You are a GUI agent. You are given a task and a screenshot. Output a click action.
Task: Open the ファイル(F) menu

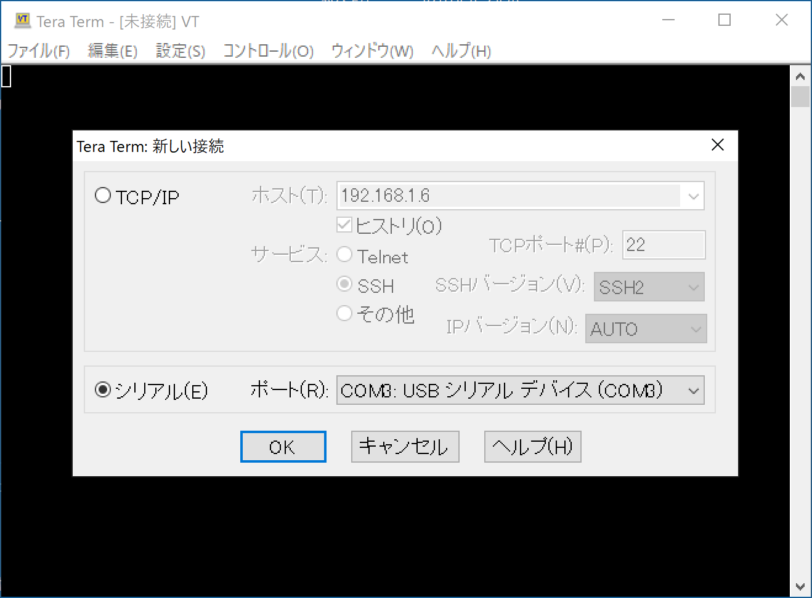tap(39, 51)
